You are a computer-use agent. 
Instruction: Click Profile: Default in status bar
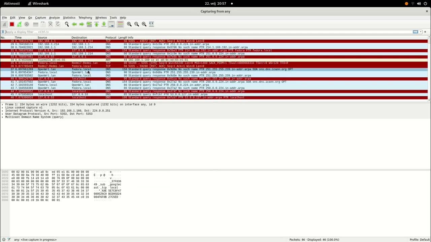420,240
